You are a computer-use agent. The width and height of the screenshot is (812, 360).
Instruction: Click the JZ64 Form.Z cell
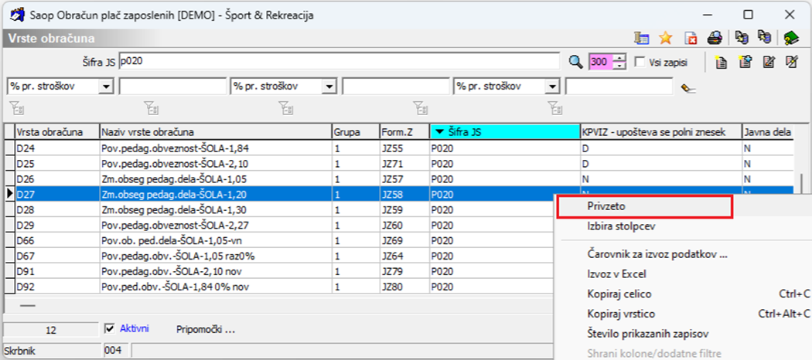click(x=404, y=256)
